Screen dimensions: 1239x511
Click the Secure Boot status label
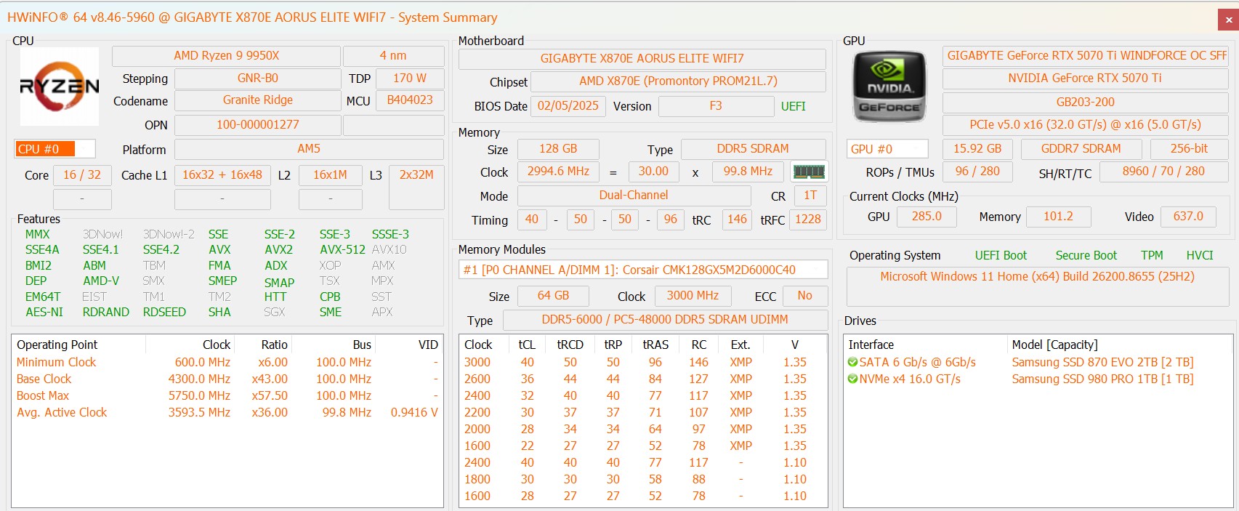tap(1086, 255)
